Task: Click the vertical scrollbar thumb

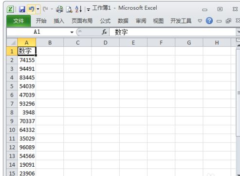Action: coord(238,93)
